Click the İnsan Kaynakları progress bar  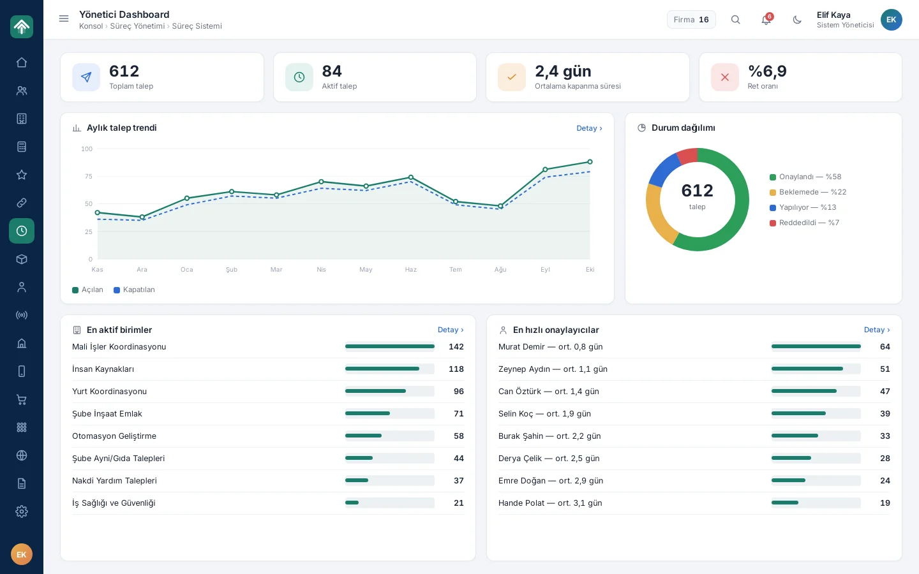pos(390,369)
